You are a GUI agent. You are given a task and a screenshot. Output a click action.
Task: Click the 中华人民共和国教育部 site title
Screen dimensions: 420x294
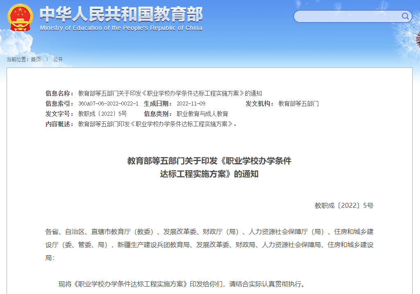pos(121,14)
